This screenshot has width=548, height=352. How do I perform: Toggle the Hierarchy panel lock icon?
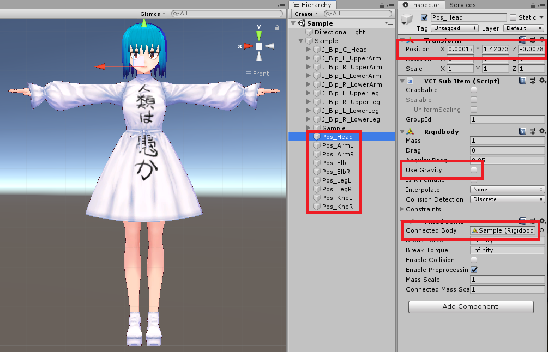coord(382,5)
